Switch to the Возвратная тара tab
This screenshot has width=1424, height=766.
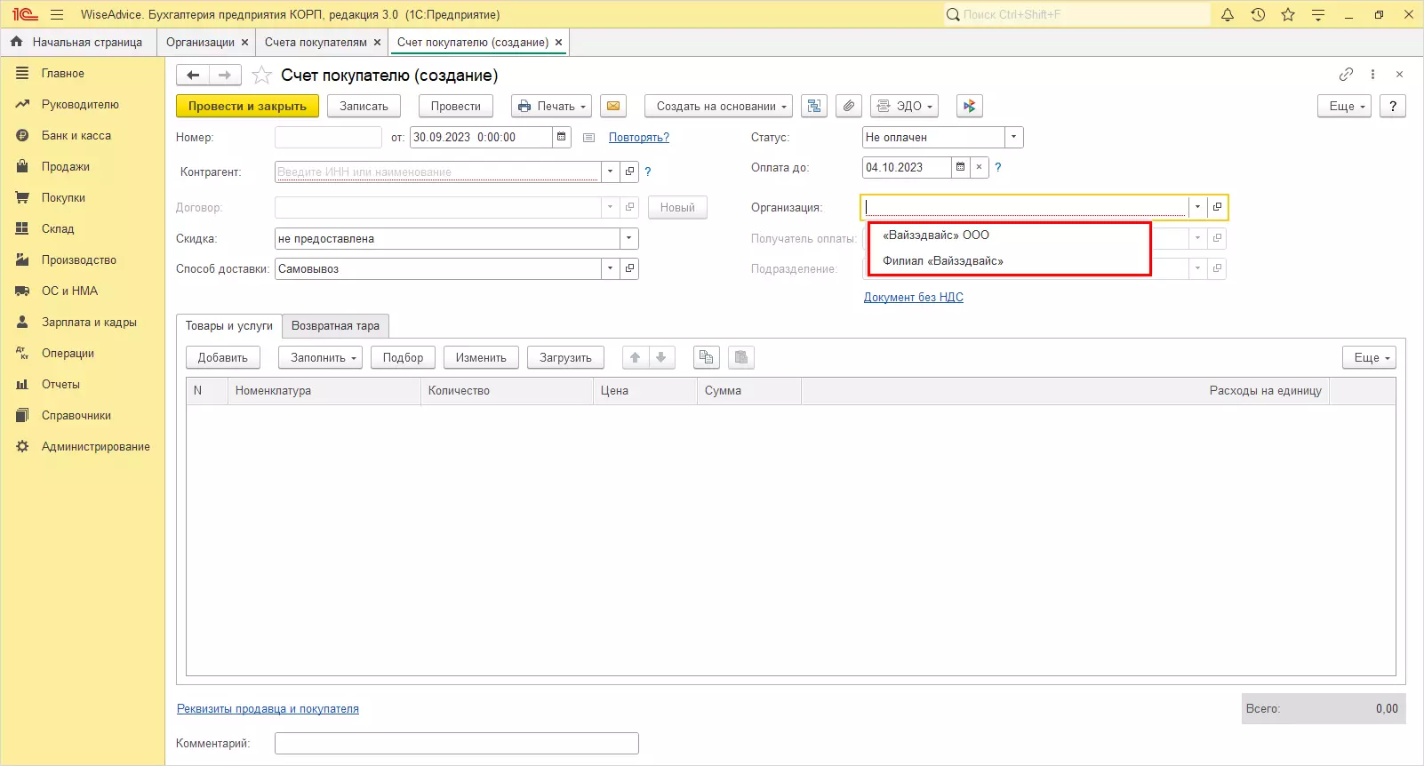click(335, 326)
